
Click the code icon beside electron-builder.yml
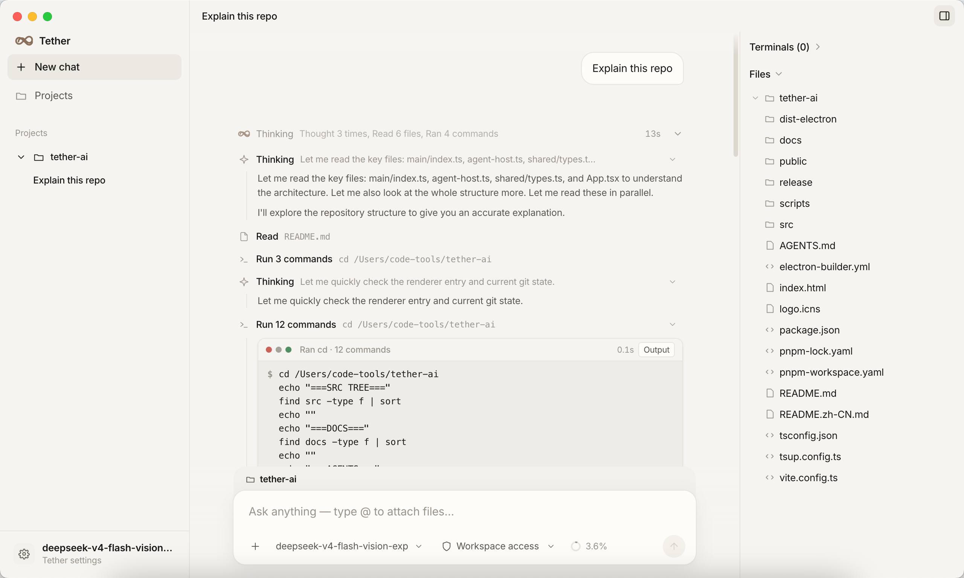(x=769, y=266)
